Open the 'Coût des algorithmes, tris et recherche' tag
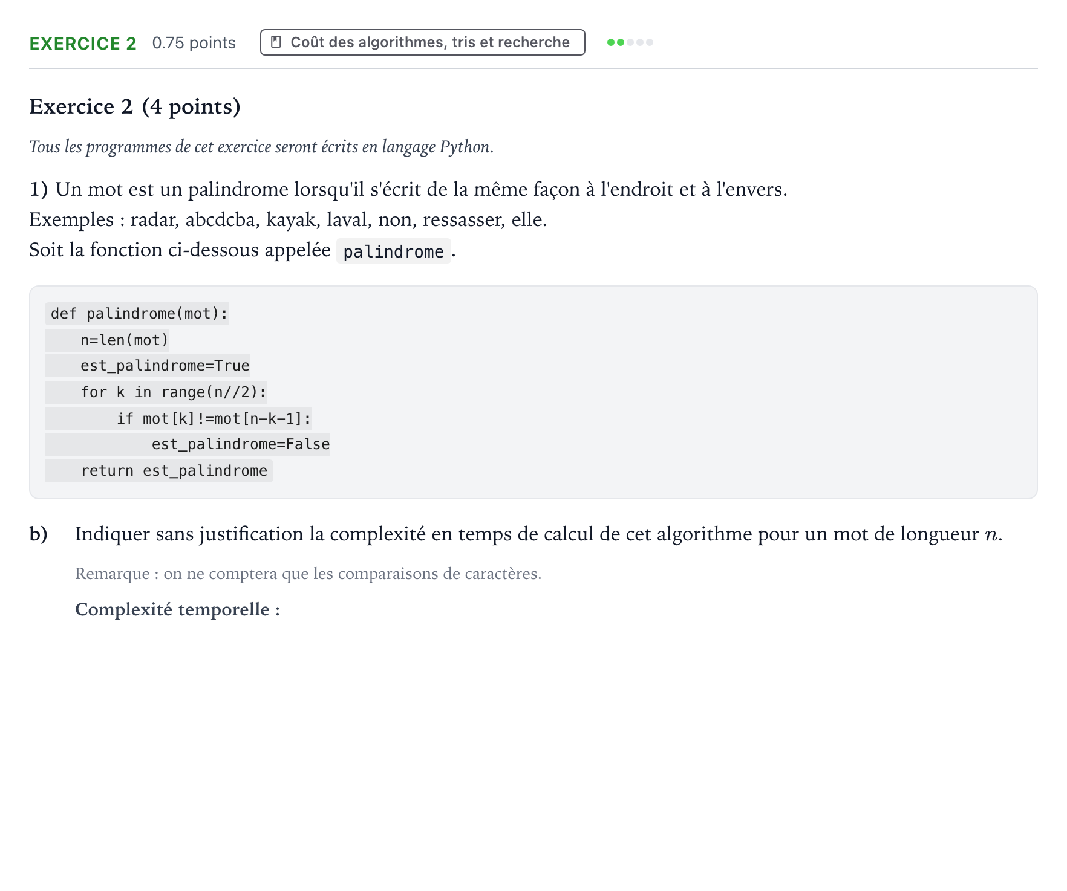The height and width of the screenshot is (891, 1067). (422, 42)
